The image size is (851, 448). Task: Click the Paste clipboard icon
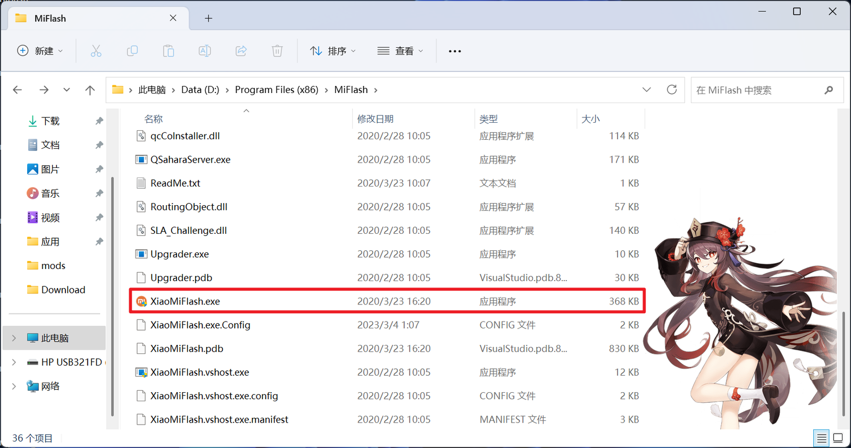tap(169, 51)
